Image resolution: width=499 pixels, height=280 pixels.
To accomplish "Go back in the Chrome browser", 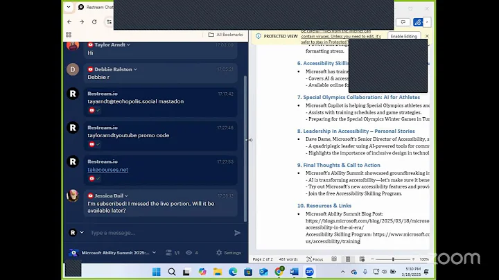I will (x=69, y=22).
